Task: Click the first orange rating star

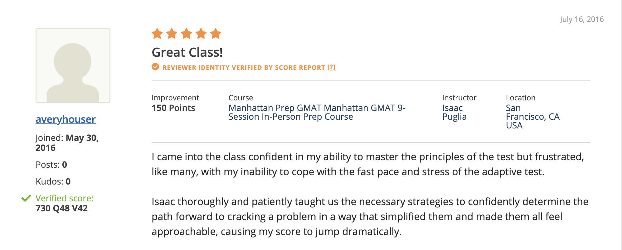Action: coord(157,34)
